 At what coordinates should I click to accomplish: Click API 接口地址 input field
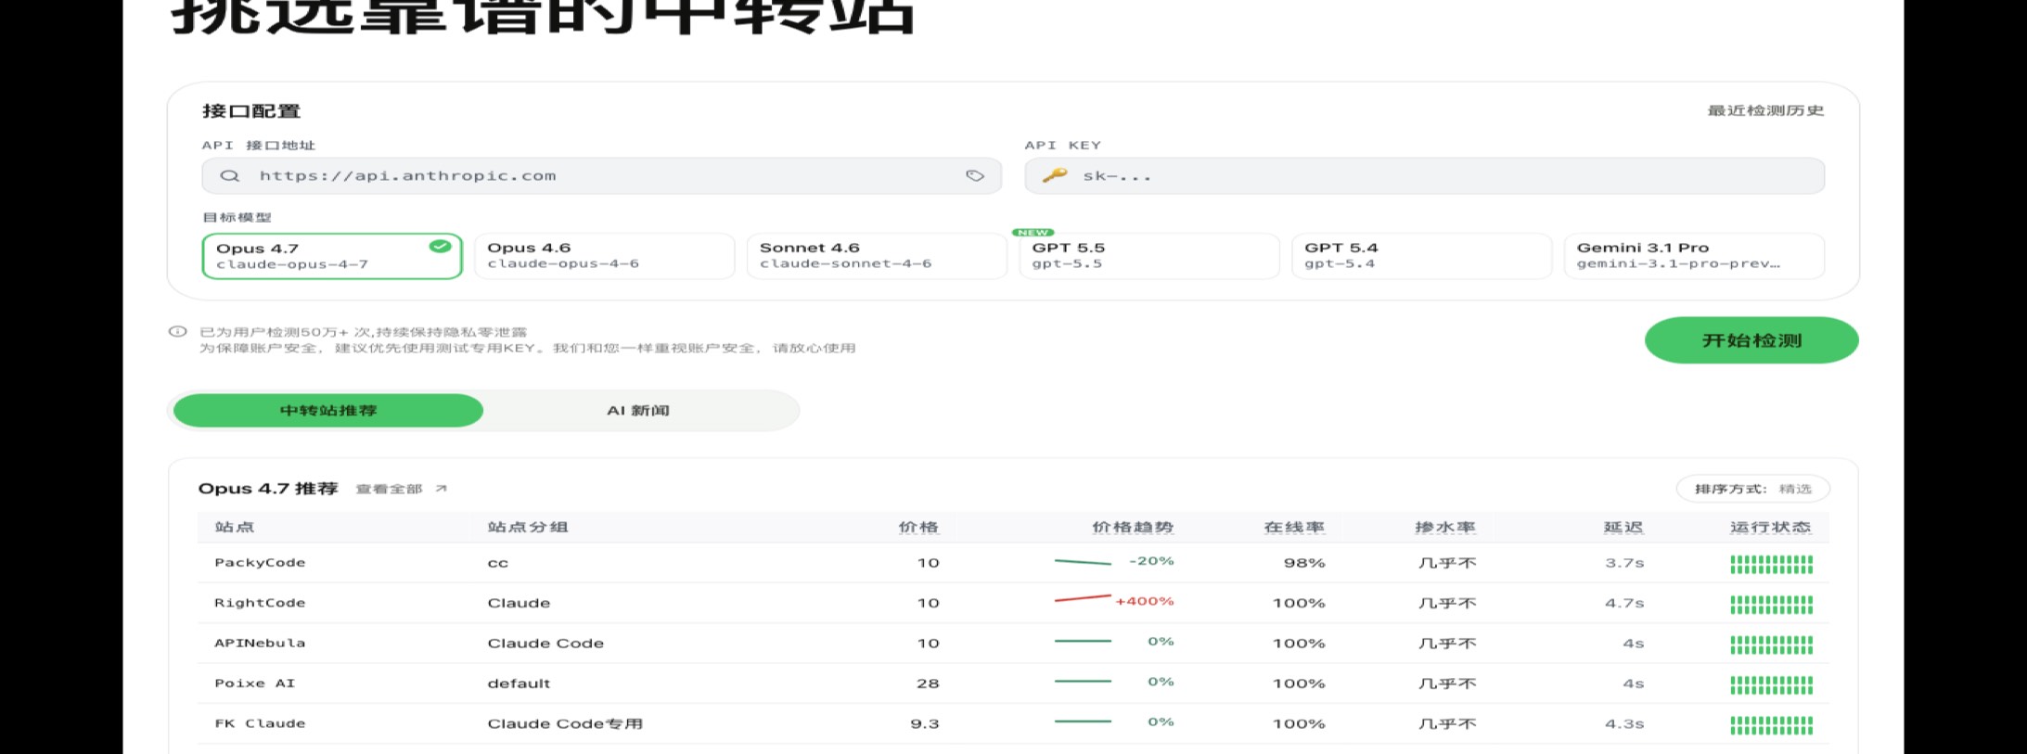[x=601, y=175]
